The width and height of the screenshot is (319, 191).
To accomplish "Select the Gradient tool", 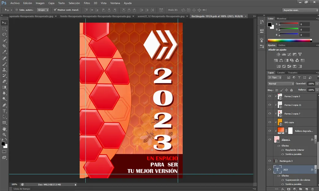I will [x=4, y=87].
